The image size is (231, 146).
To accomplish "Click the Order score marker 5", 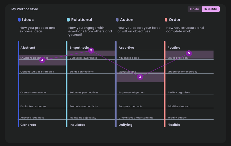I will tap(189, 53).
